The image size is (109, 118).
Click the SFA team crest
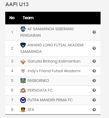pyautogui.click(x=23, y=110)
